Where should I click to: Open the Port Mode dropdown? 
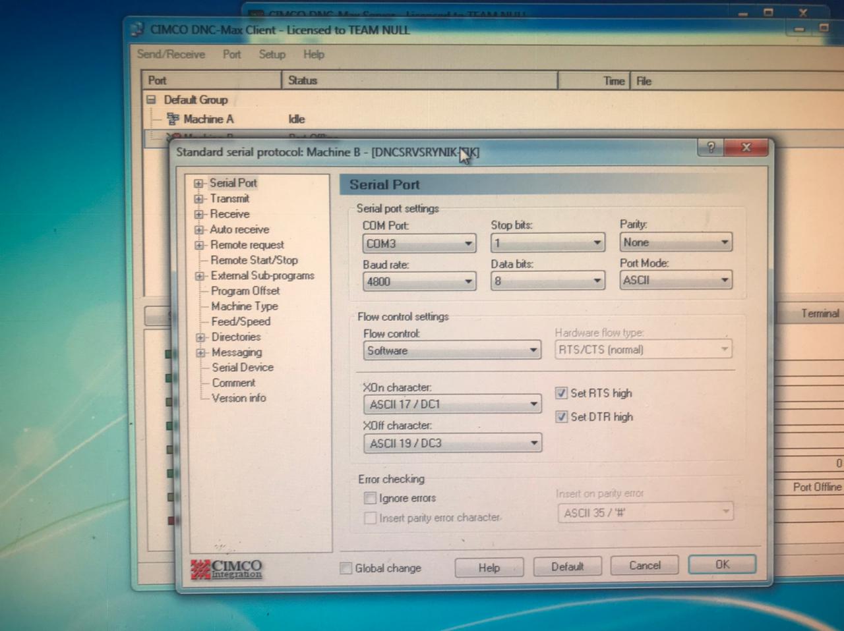675,280
